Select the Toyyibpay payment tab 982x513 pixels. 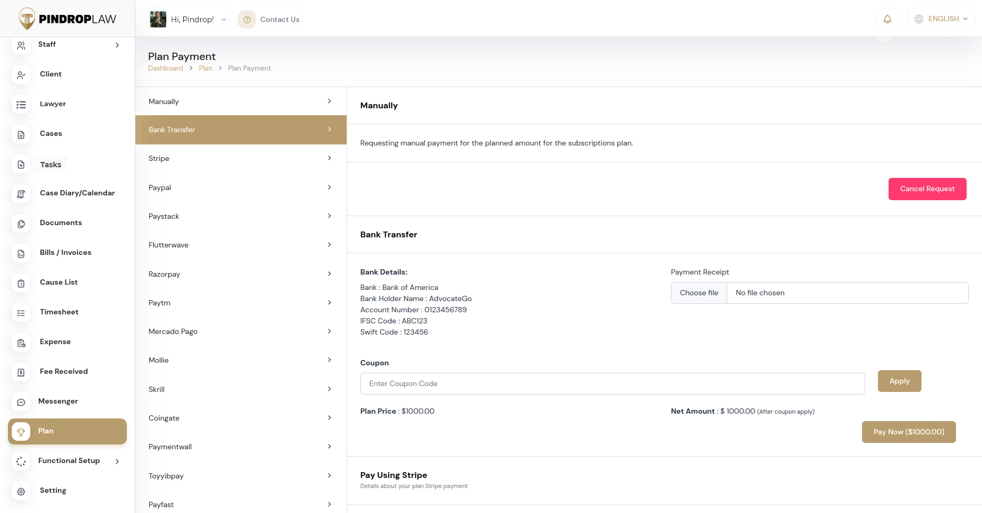pyautogui.click(x=241, y=476)
